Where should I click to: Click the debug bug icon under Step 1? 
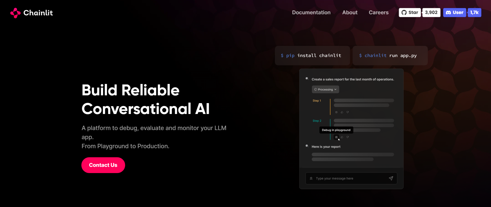tap(336, 112)
